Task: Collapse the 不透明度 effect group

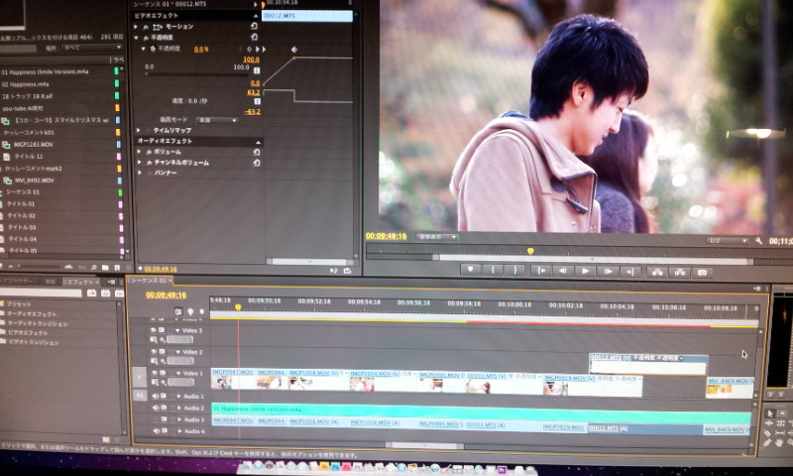Action: pyautogui.click(x=136, y=38)
